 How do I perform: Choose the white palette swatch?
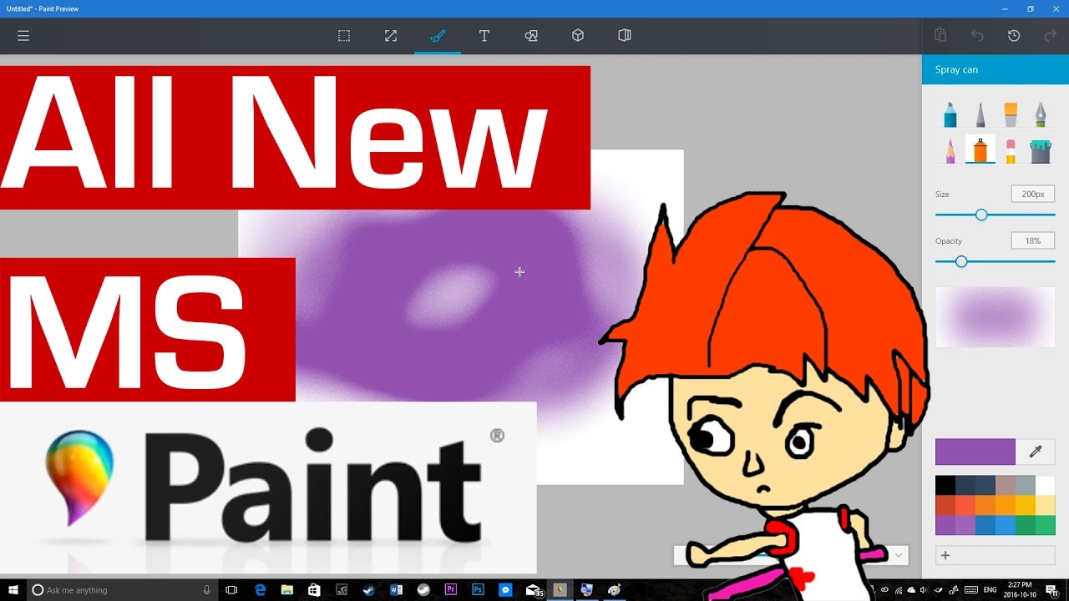1045,485
